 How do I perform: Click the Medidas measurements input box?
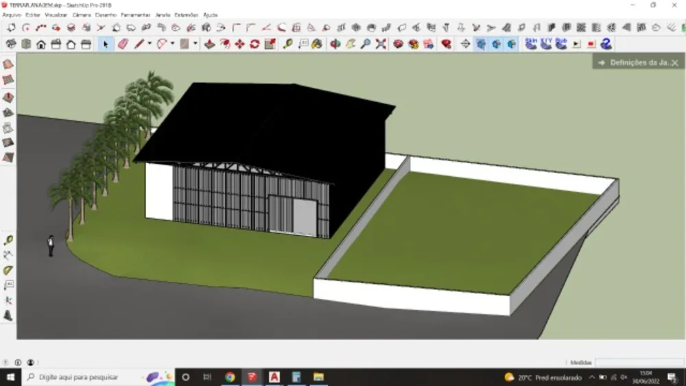pos(639,363)
